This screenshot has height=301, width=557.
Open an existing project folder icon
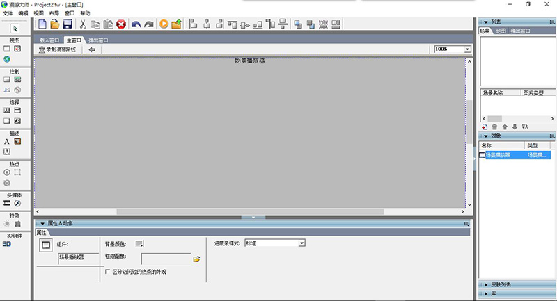55,24
